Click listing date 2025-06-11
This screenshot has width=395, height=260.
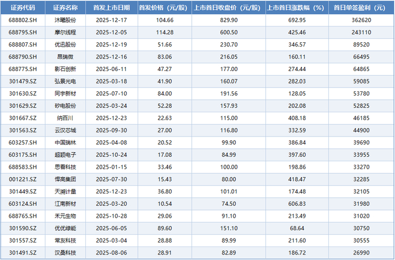tap(112, 69)
